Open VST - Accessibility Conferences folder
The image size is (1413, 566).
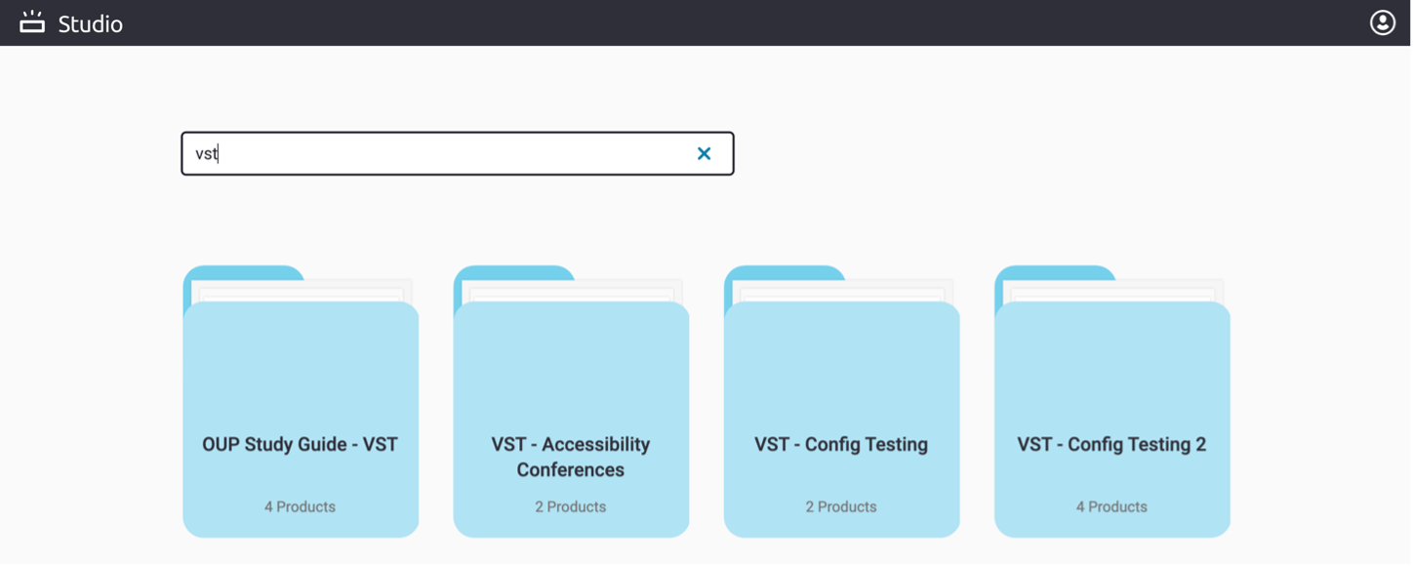(x=571, y=401)
